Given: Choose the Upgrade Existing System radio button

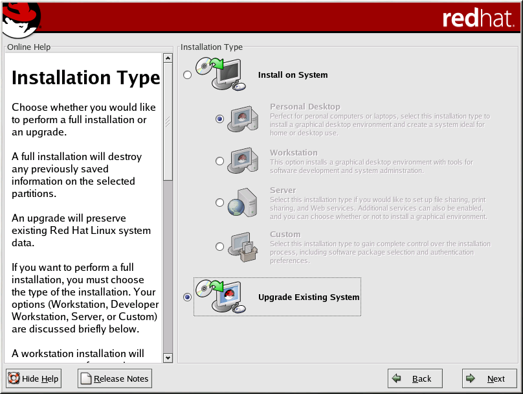Looking at the screenshot, I should (188, 297).
